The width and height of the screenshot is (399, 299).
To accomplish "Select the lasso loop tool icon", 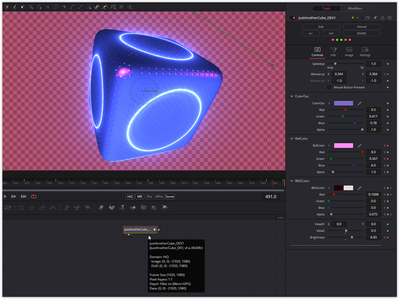I will (56, 7).
